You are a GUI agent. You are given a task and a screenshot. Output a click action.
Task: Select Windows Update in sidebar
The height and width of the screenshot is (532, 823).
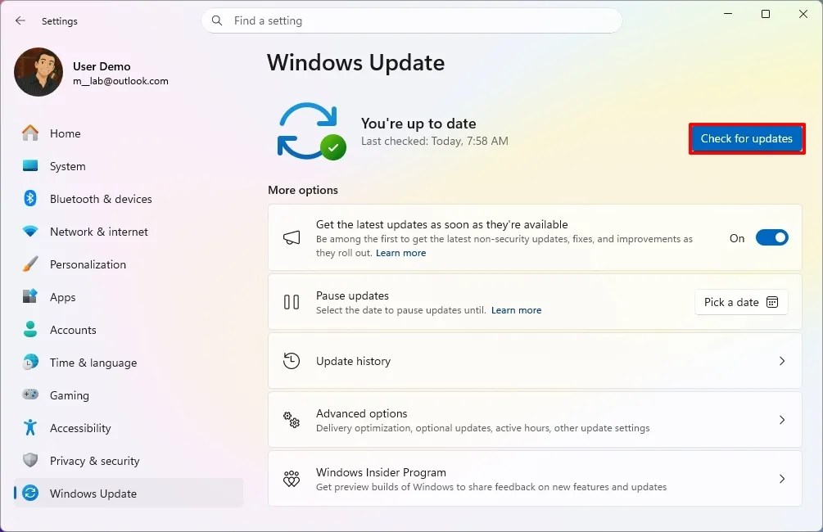pyautogui.click(x=129, y=494)
